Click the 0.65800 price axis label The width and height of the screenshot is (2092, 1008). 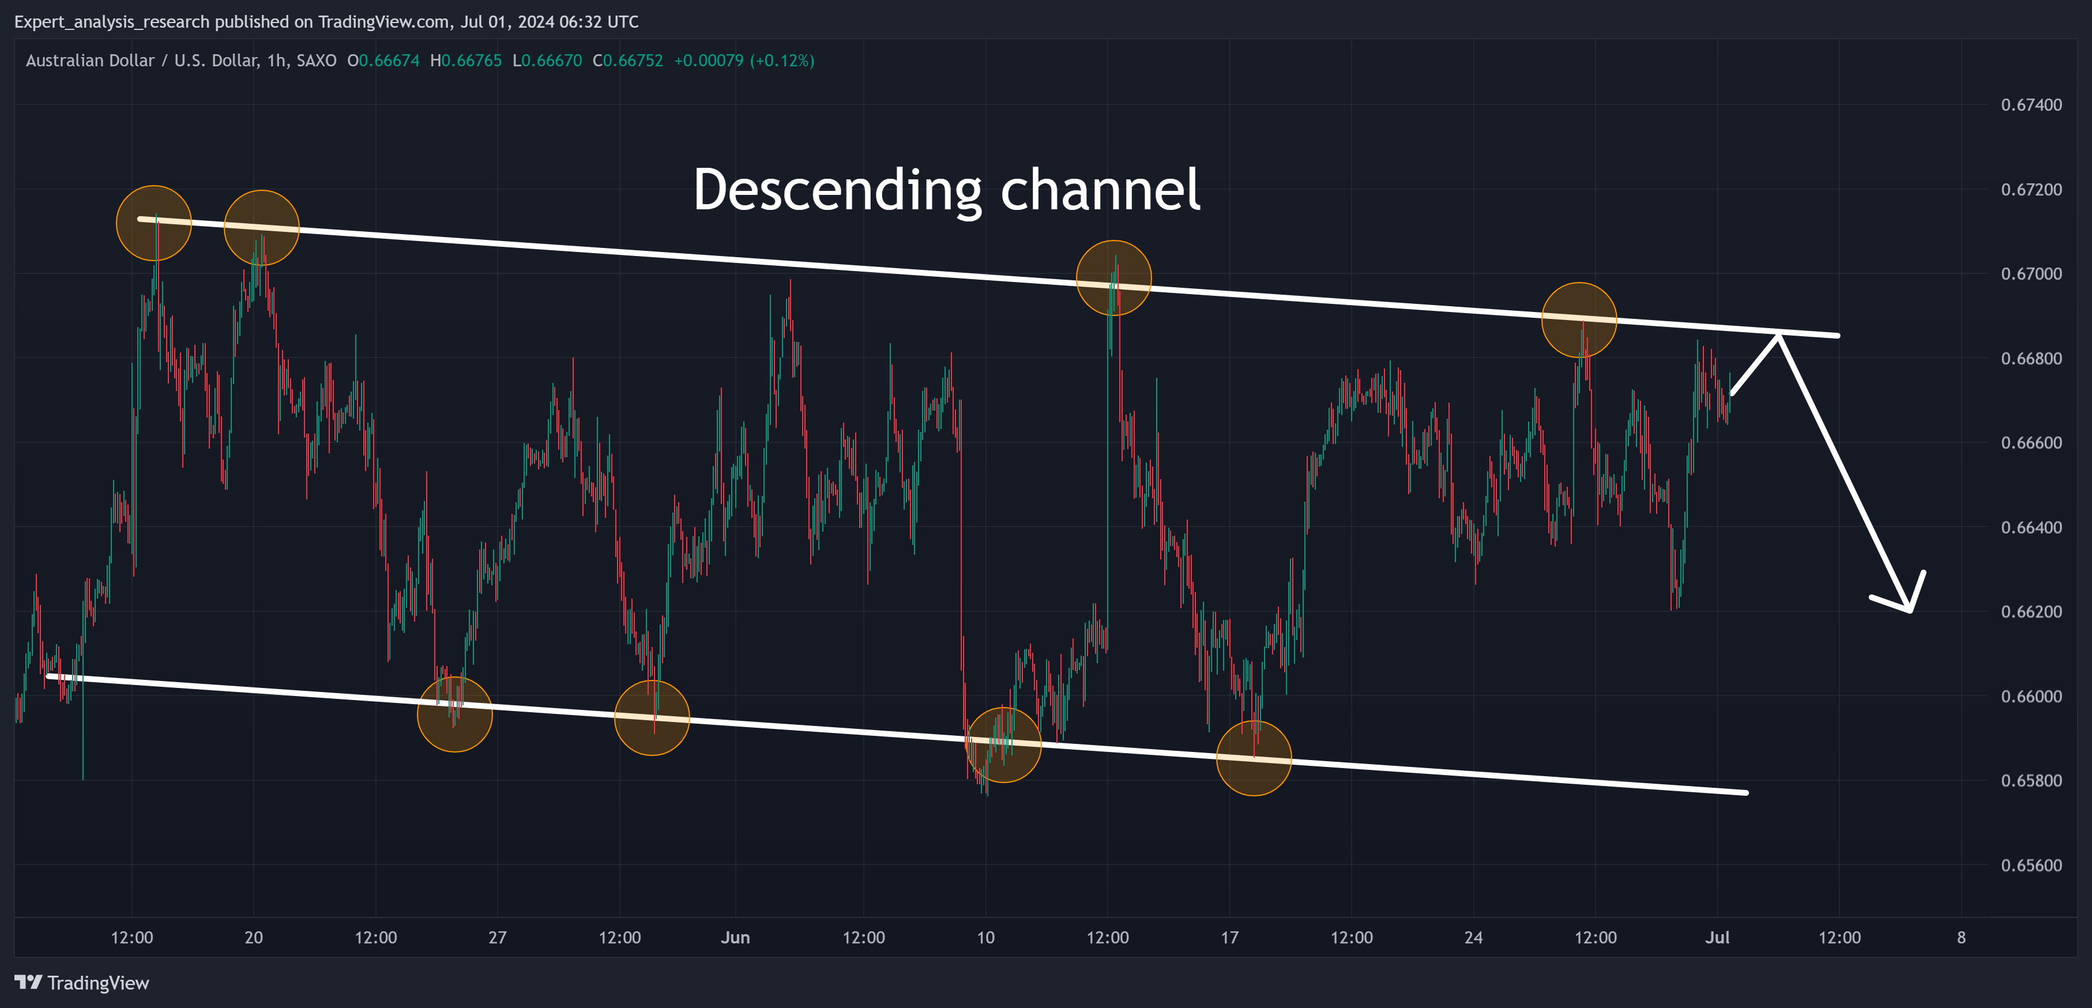tap(2031, 781)
